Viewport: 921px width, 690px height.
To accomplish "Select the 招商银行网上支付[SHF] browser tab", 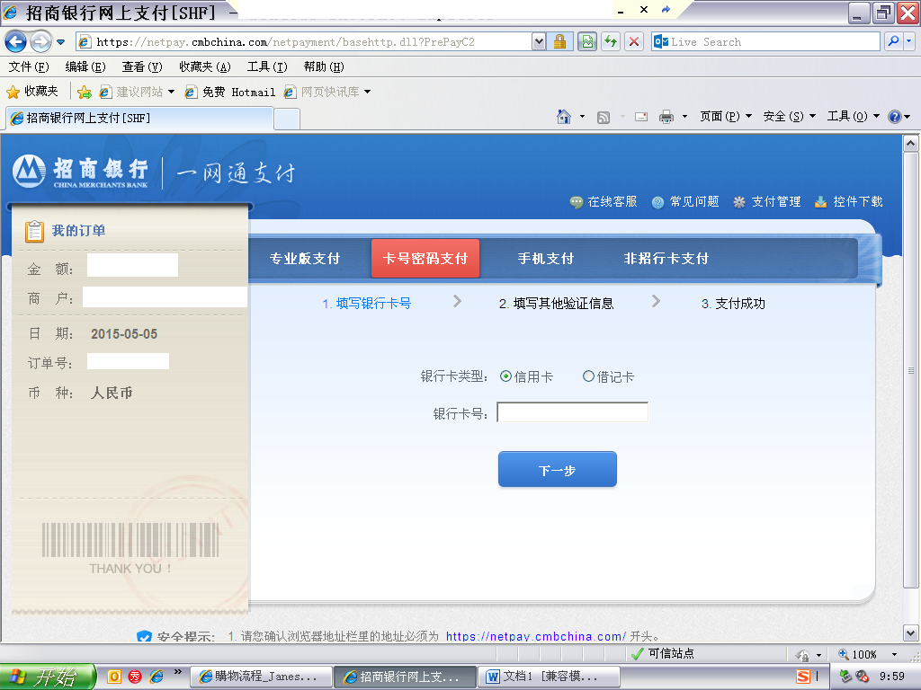I will pos(139,118).
